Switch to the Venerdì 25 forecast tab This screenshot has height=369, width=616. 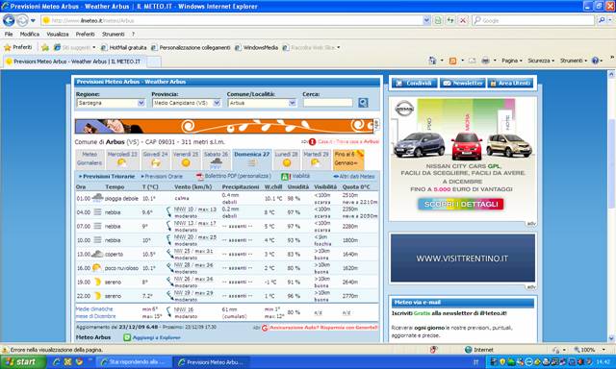click(x=186, y=160)
